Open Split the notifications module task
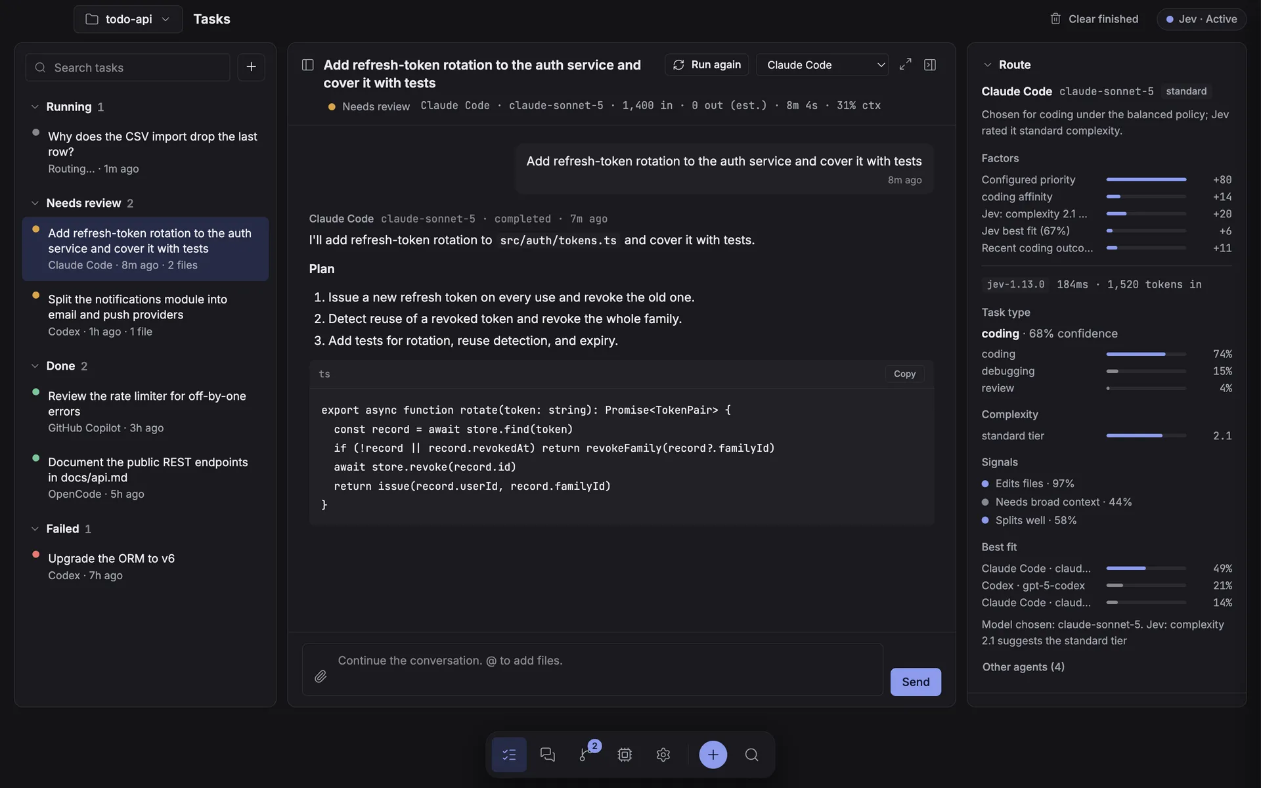Image resolution: width=1261 pixels, height=788 pixels. [x=145, y=315]
